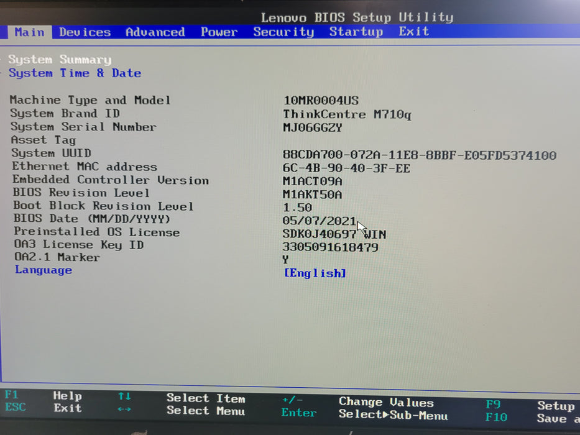Image resolution: width=580 pixels, height=435 pixels.
Task: Open the System Summary submenu
Action: (x=60, y=60)
